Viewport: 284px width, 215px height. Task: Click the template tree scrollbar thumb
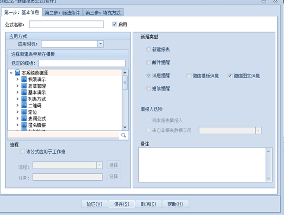[x=125, y=83]
